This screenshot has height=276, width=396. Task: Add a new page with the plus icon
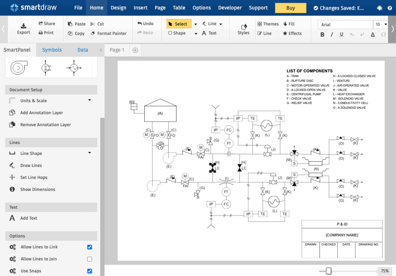[x=135, y=50]
